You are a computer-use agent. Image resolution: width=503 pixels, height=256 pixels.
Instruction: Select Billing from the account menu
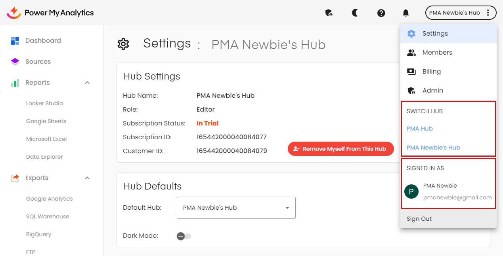[431, 72]
